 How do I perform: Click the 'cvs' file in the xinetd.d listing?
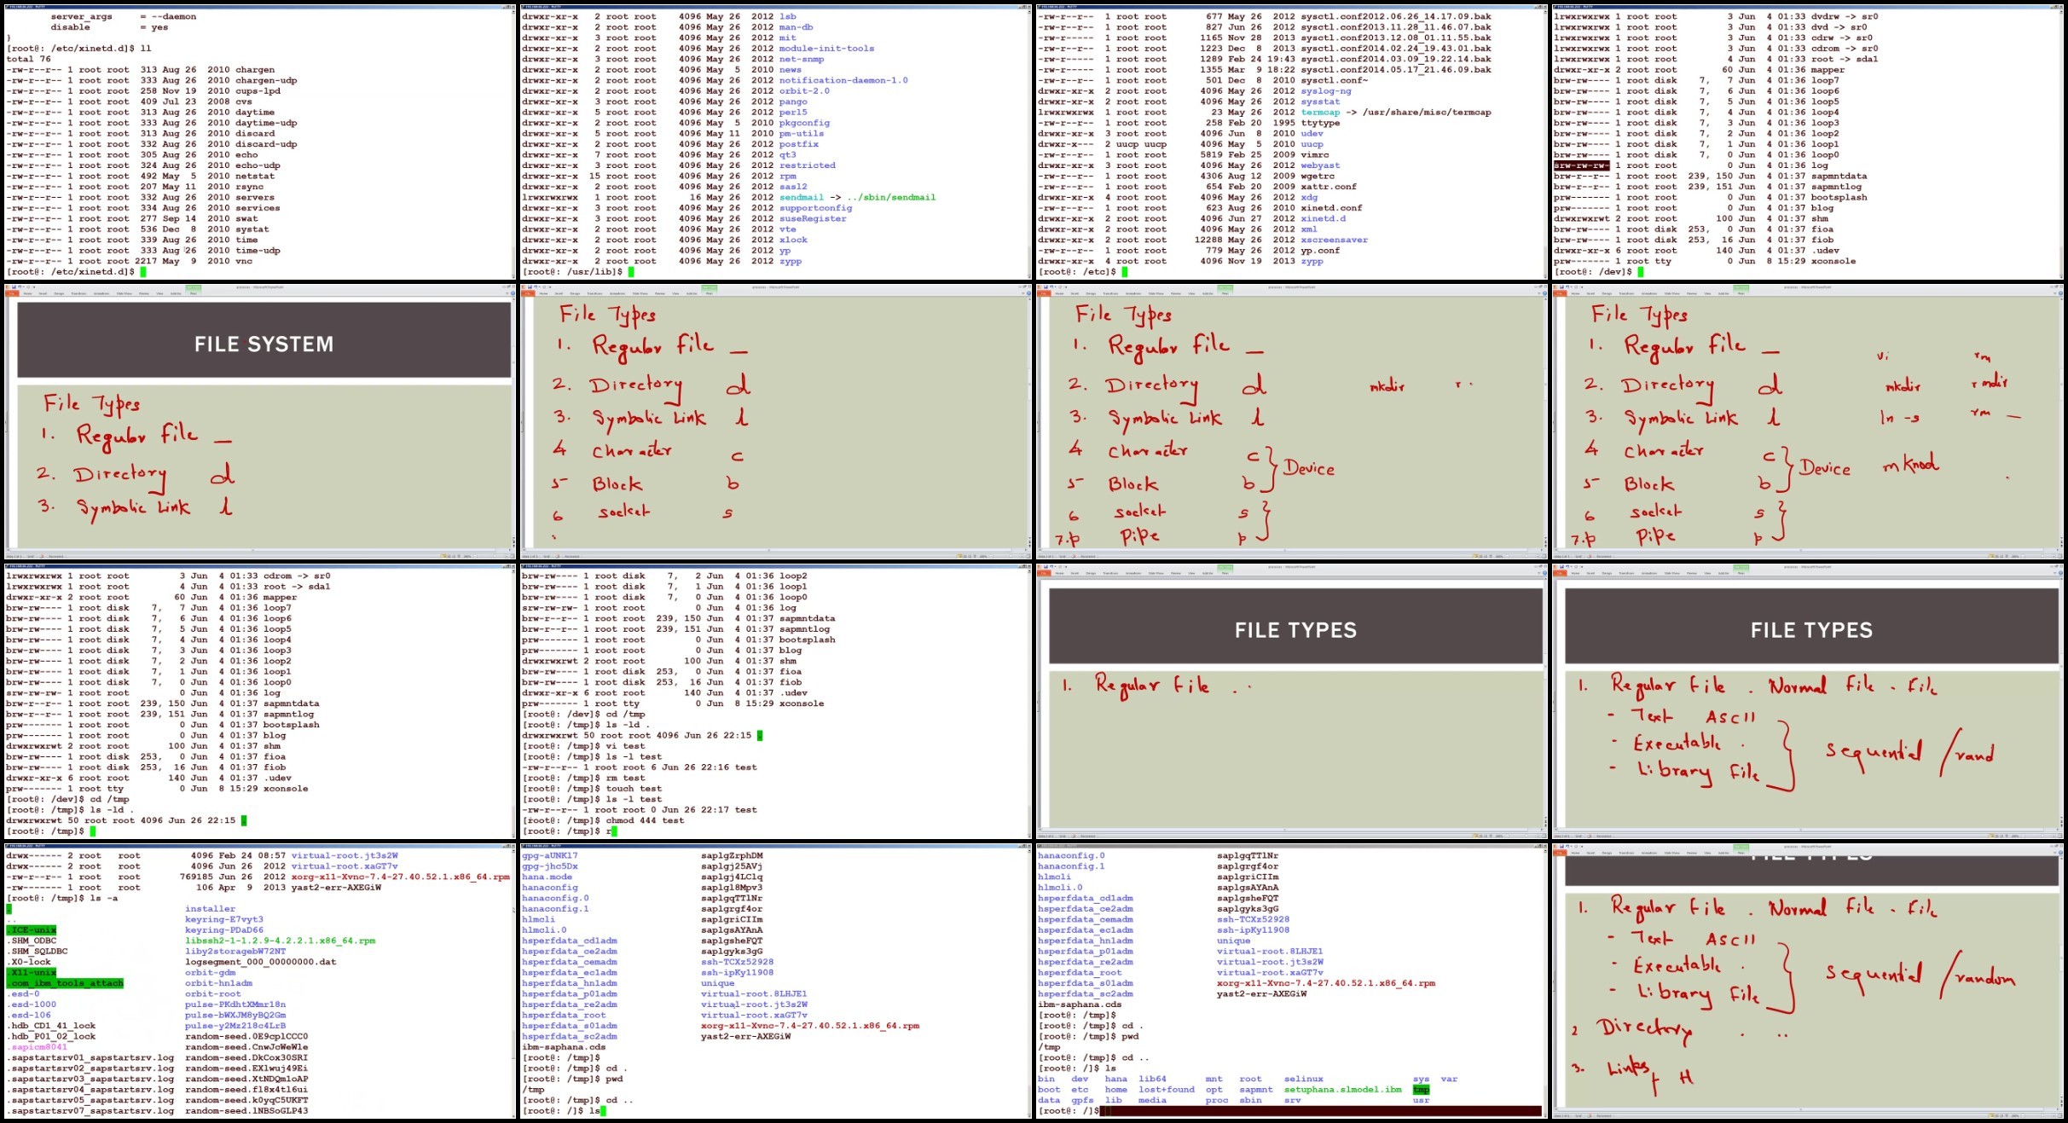[x=244, y=101]
